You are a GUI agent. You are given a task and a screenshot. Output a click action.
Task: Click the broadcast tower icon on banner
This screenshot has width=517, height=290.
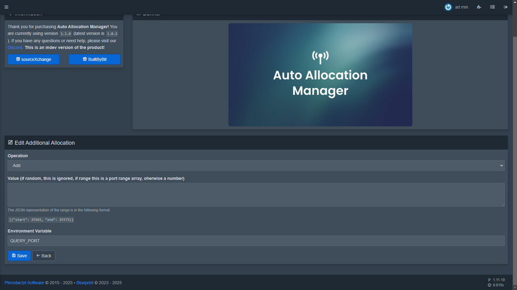coord(320,57)
